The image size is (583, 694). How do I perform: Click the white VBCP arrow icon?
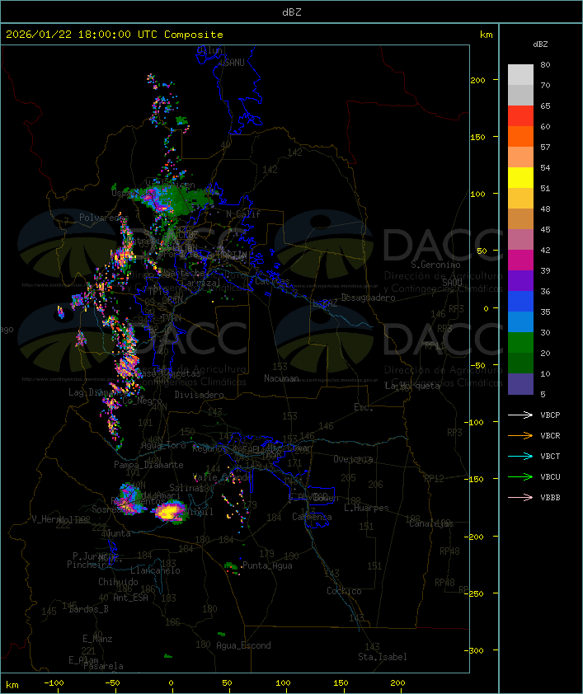pyautogui.click(x=520, y=415)
